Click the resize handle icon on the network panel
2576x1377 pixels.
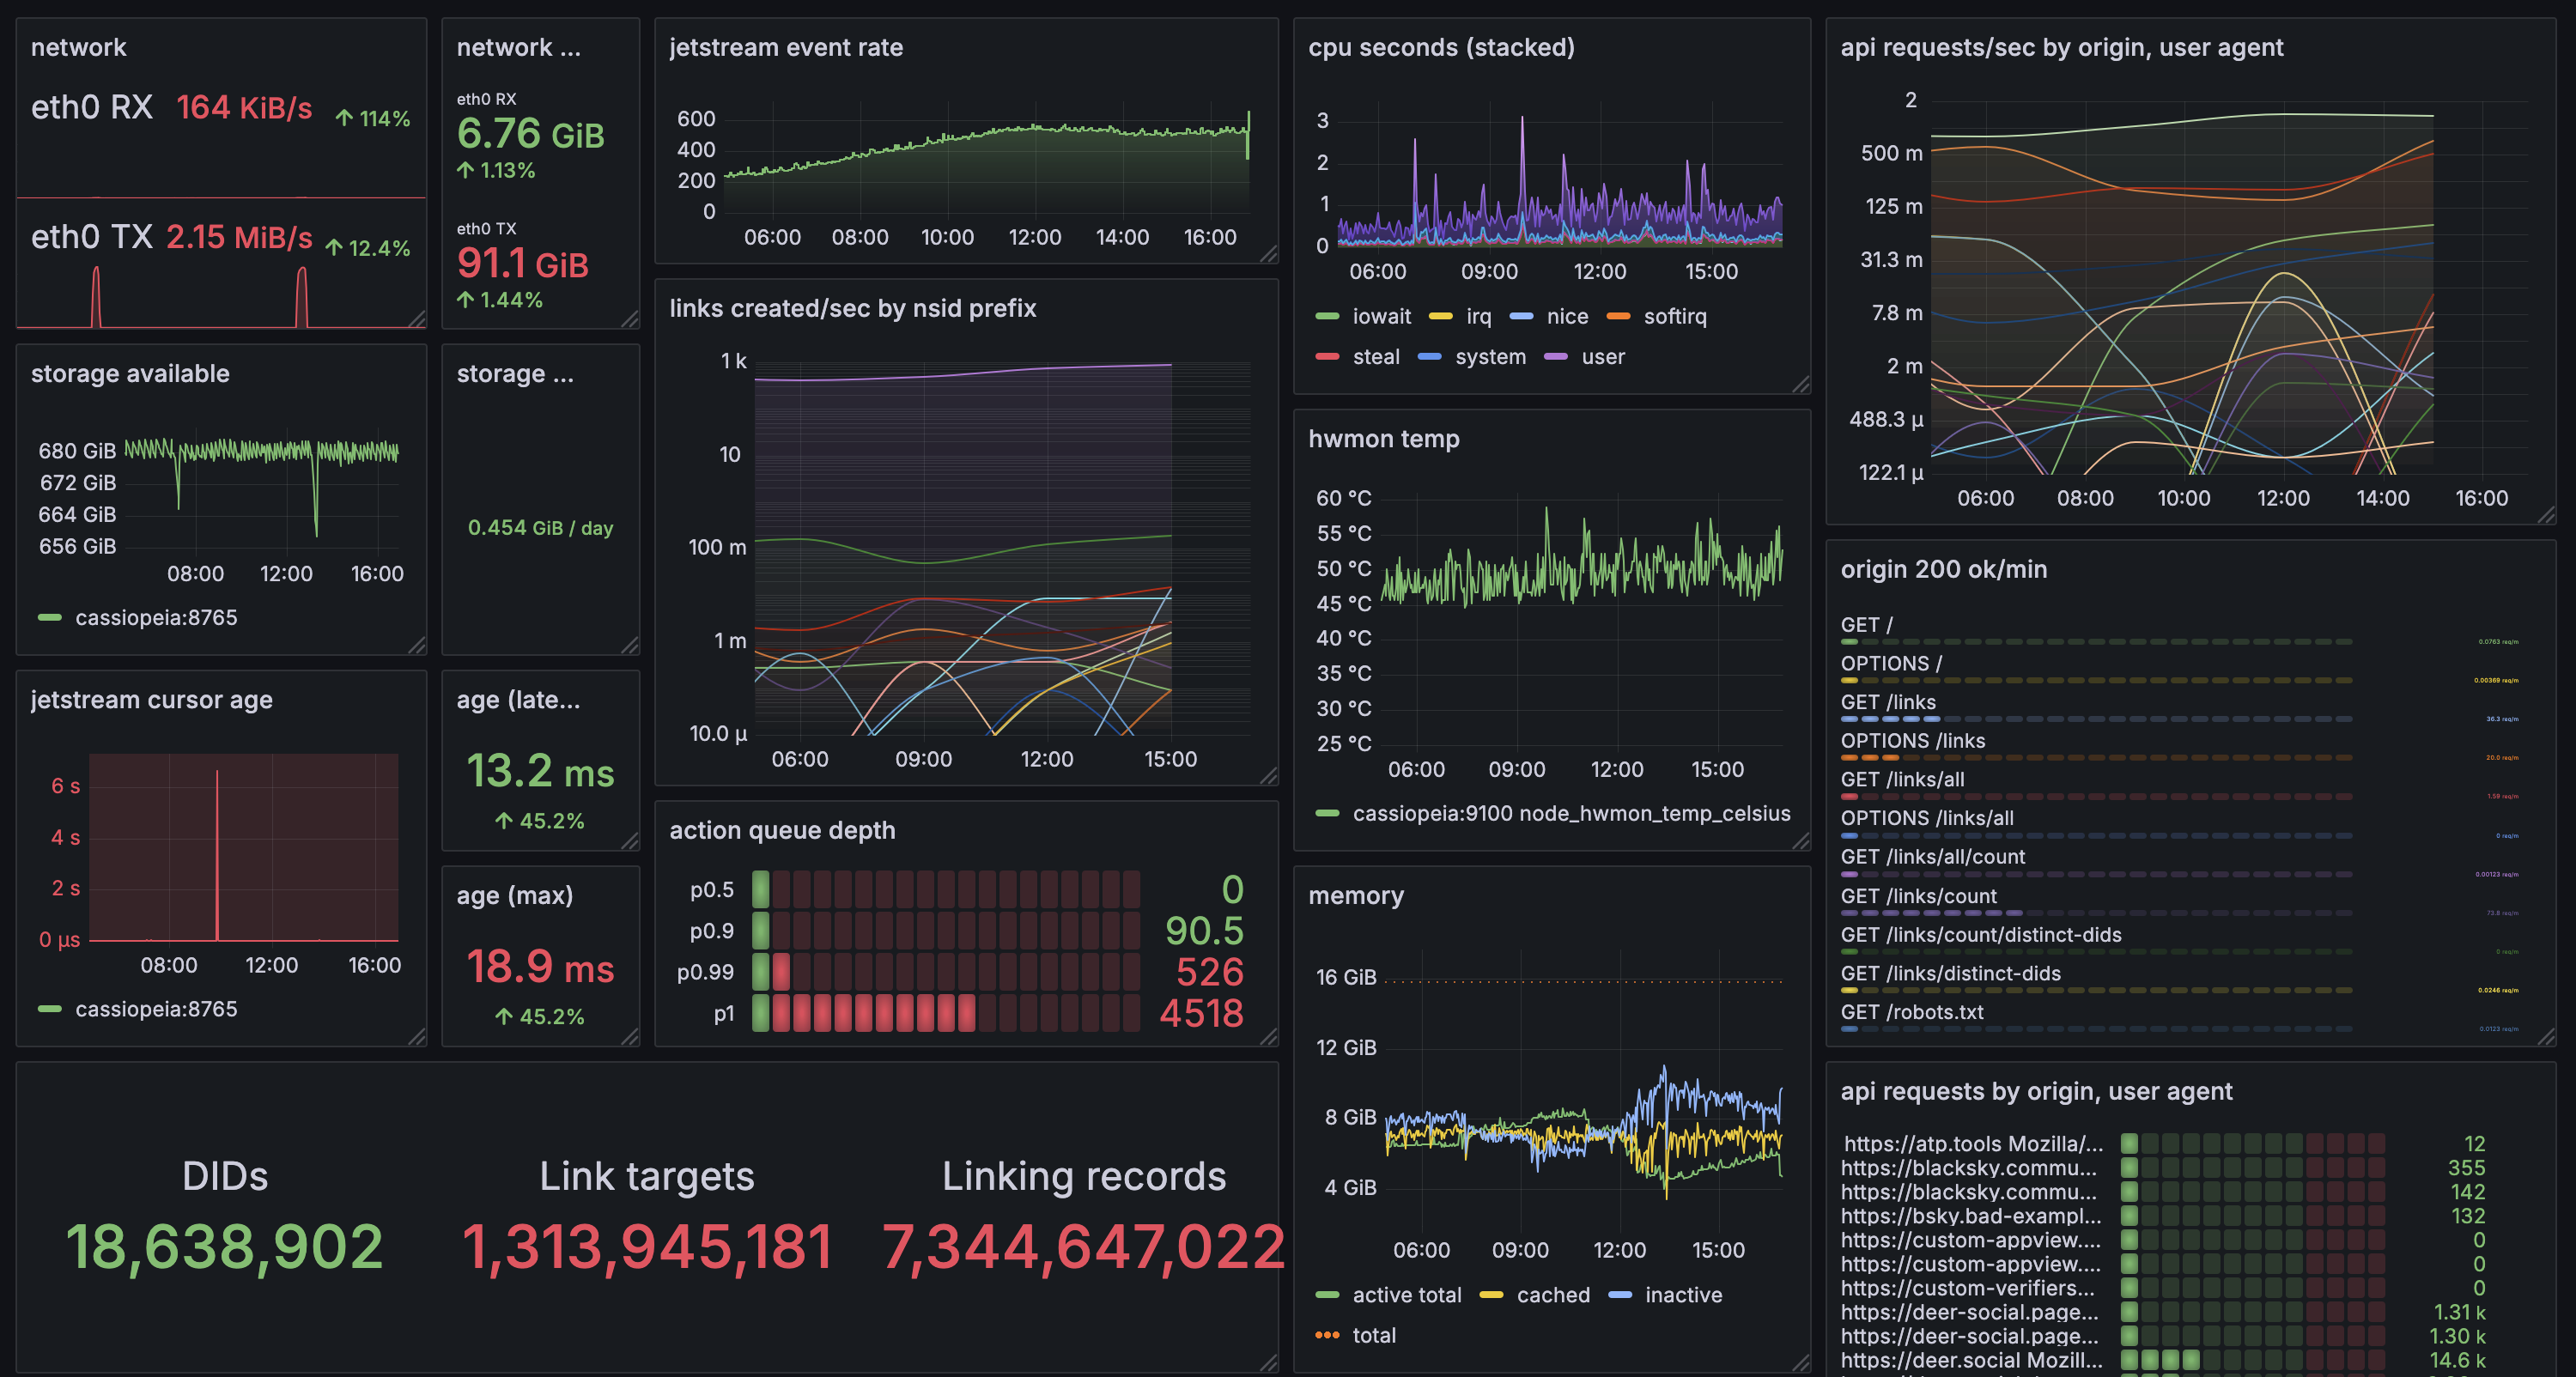[418, 318]
